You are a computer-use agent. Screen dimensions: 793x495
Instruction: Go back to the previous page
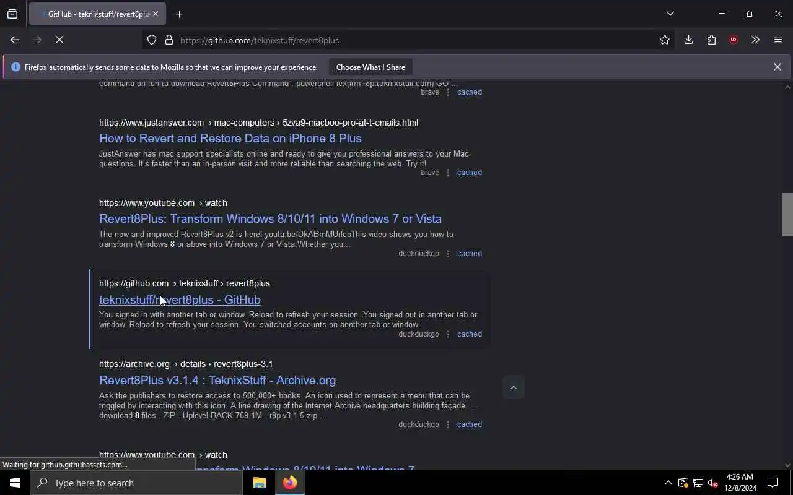(15, 40)
